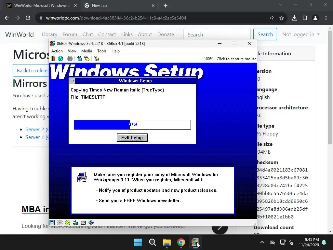This screenshot has width=333, height=250.
Task: Open taskbar Search
Action: (x=152, y=242)
